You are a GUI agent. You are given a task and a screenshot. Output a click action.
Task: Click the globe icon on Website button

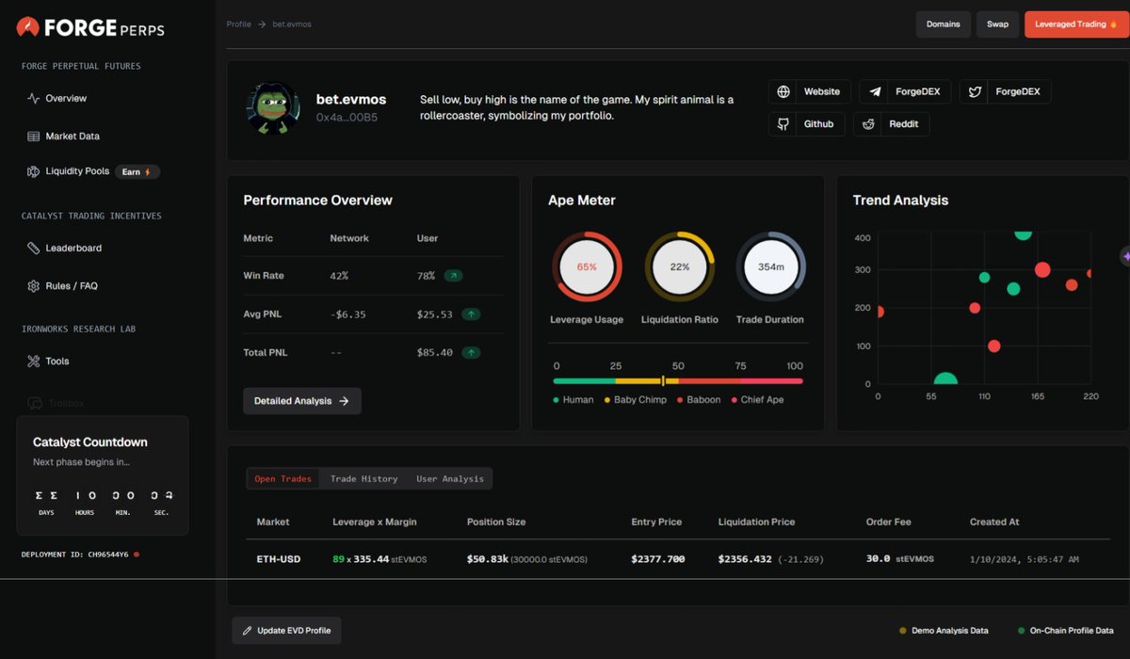783,91
